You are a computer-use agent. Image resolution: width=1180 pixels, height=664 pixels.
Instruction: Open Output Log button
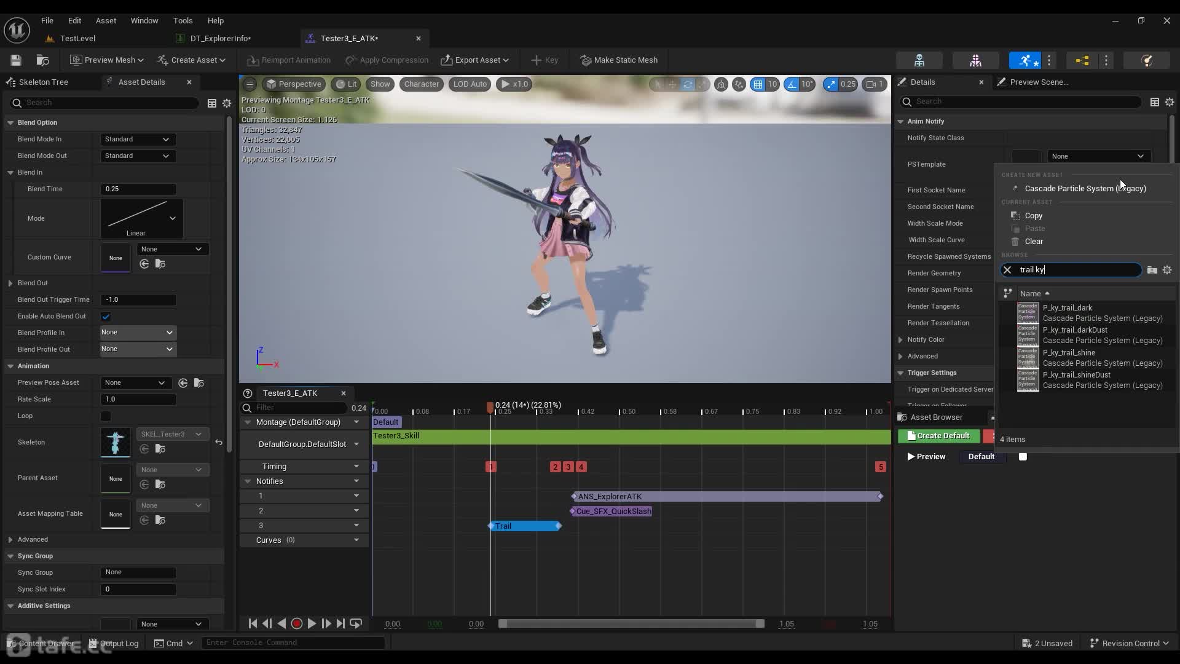pos(114,643)
